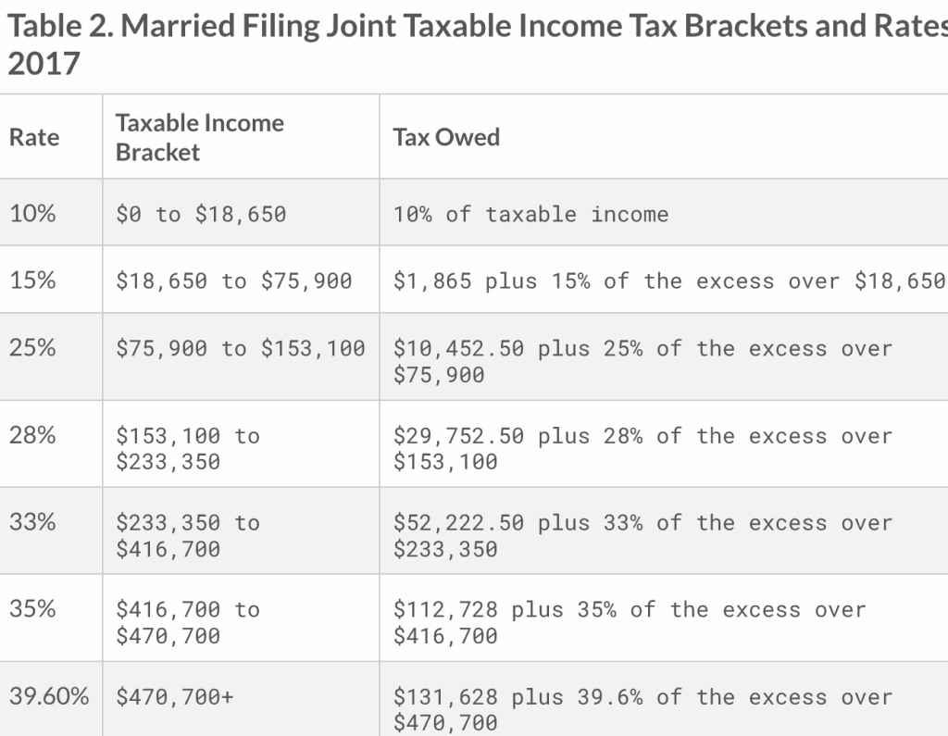Select the $10,452.50 plus 25% tax cell
This screenshot has width=948, height=736.
[x=642, y=361]
